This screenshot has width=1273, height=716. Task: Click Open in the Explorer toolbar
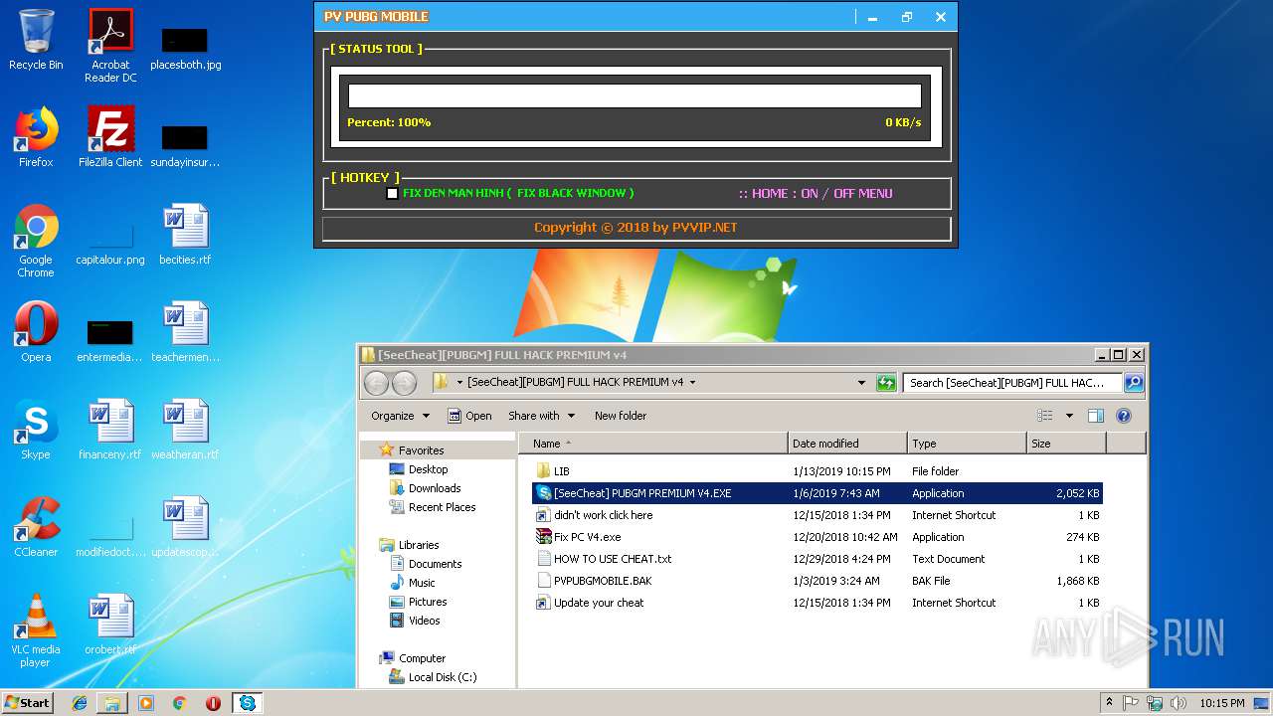tap(469, 416)
